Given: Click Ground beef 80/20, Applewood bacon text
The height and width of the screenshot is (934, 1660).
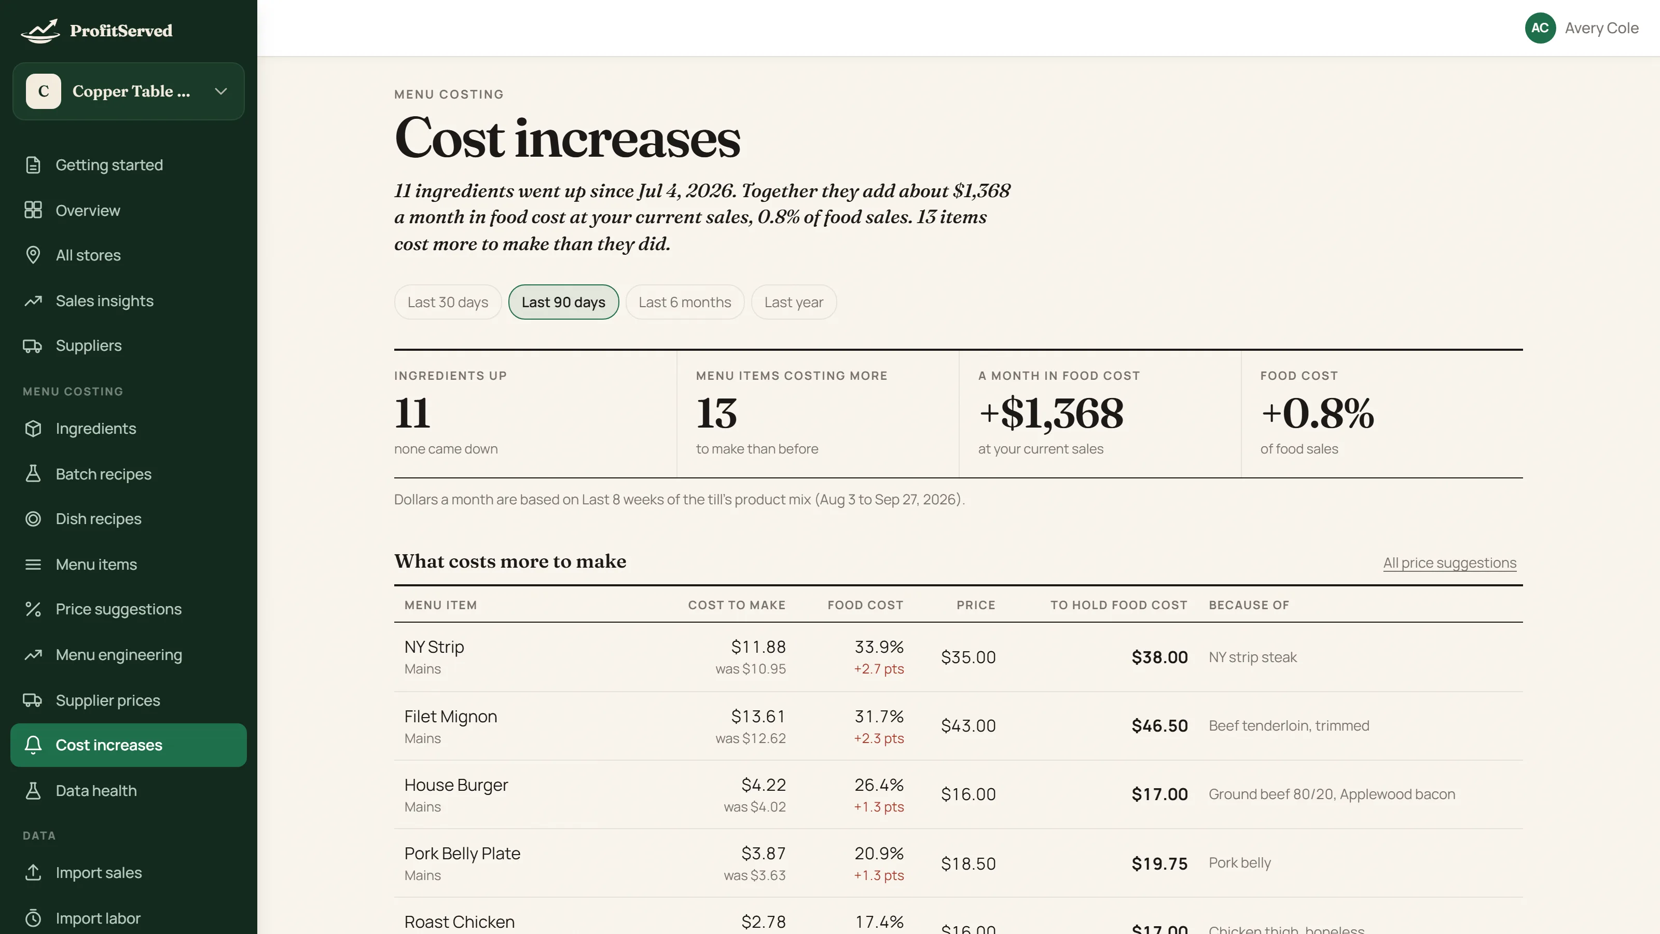Looking at the screenshot, I should click(1331, 795).
